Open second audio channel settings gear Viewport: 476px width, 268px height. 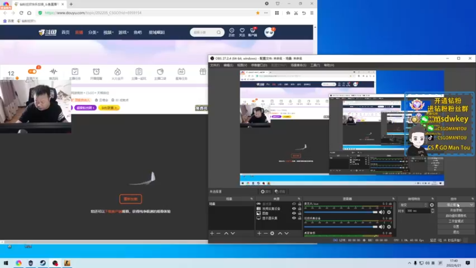[x=389, y=227]
